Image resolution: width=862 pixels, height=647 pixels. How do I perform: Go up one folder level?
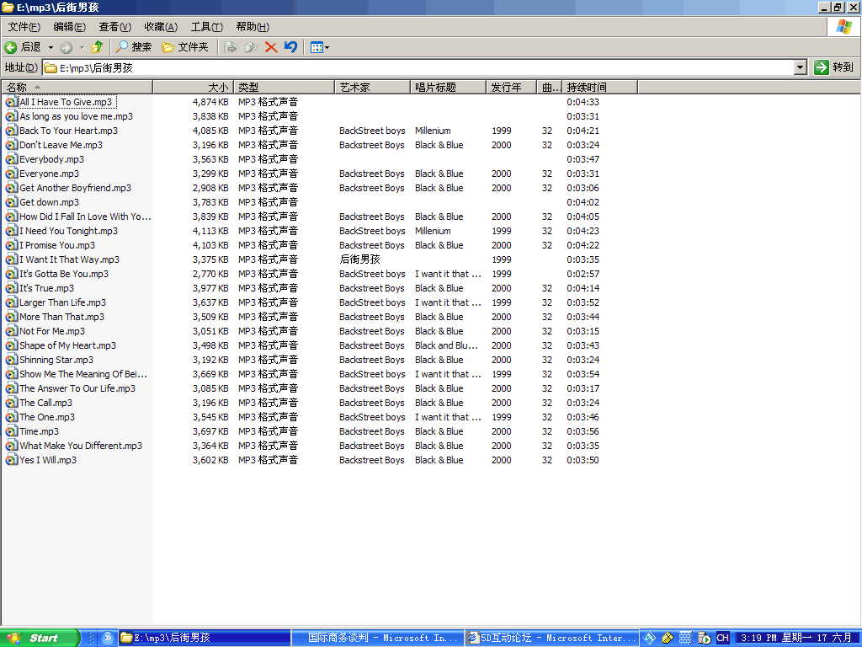coord(98,47)
